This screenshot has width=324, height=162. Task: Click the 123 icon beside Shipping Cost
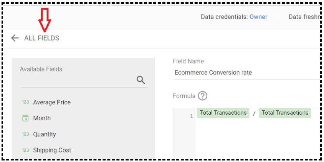click(25, 150)
